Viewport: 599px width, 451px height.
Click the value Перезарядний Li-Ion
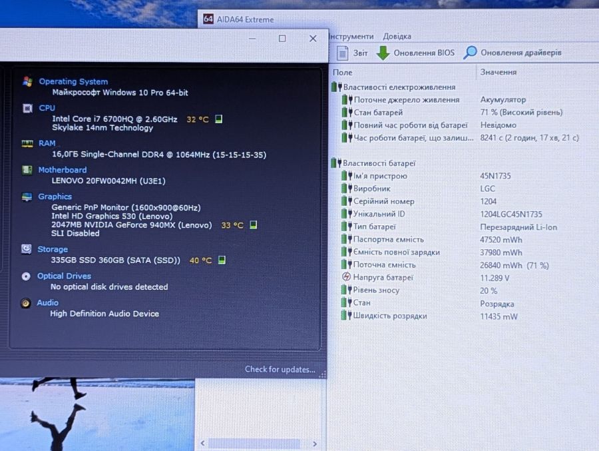[x=518, y=227]
